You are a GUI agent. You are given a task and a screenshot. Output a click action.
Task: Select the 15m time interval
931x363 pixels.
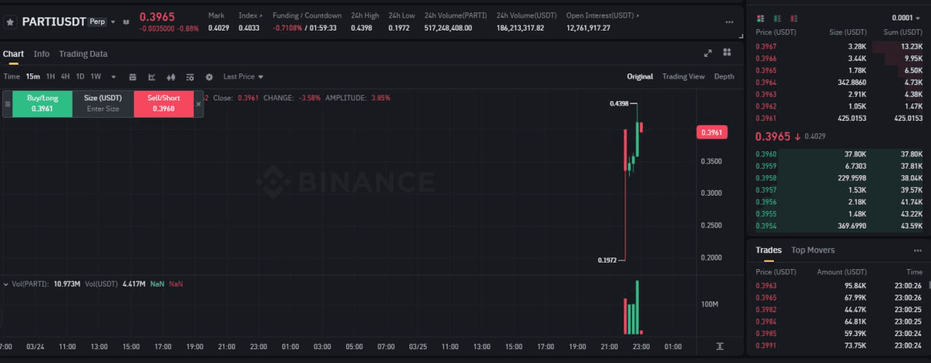tap(33, 76)
